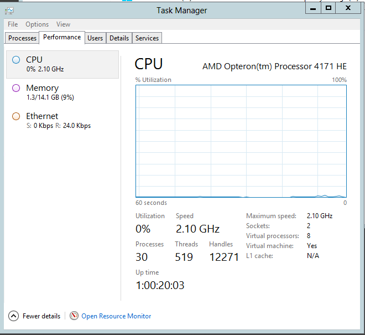Click the 60 seconds graph label
The image size is (365, 335).
[x=151, y=203]
